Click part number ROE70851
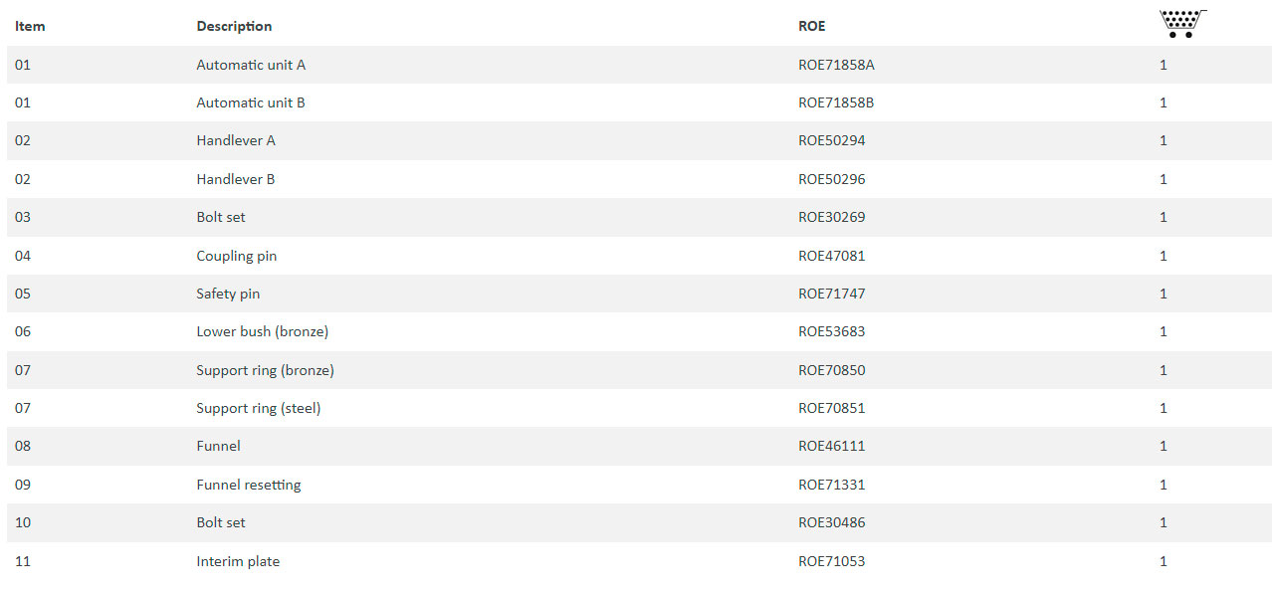 pyautogui.click(x=832, y=408)
